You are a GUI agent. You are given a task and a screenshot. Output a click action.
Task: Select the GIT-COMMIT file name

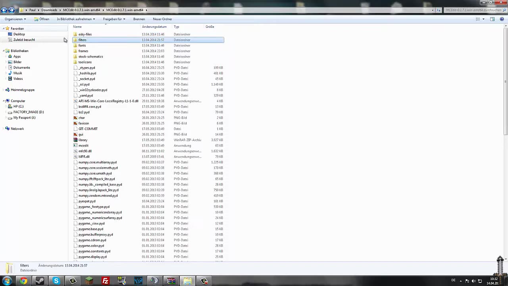(x=88, y=129)
